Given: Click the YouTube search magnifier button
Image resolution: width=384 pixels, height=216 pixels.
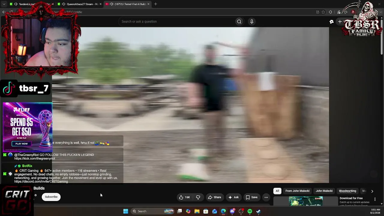Looking at the screenshot, I should pos(239,22).
